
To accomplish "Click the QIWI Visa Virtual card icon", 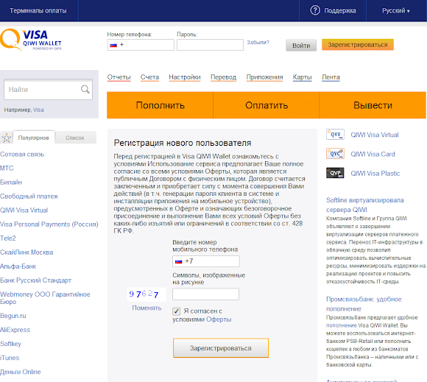I will click(335, 135).
